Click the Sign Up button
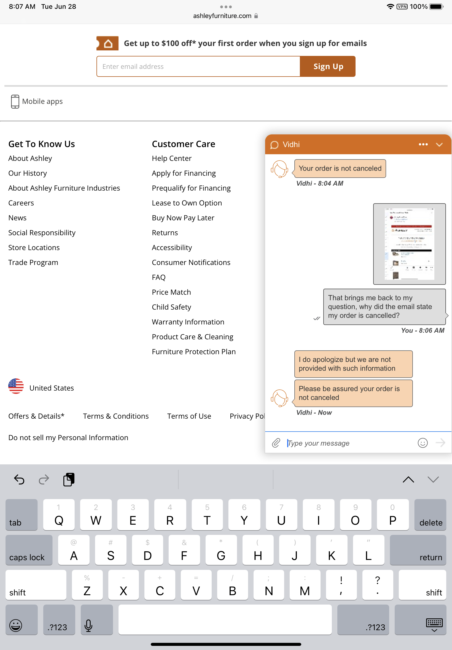The height and width of the screenshot is (650, 452). point(328,66)
